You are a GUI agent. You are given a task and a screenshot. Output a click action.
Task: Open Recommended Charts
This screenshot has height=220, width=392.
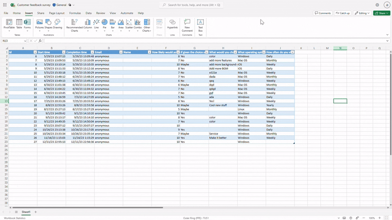[74, 25]
